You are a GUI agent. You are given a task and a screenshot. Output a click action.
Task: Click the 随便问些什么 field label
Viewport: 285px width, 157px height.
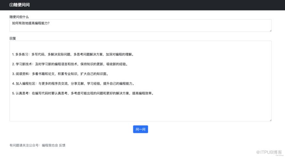[19, 17]
